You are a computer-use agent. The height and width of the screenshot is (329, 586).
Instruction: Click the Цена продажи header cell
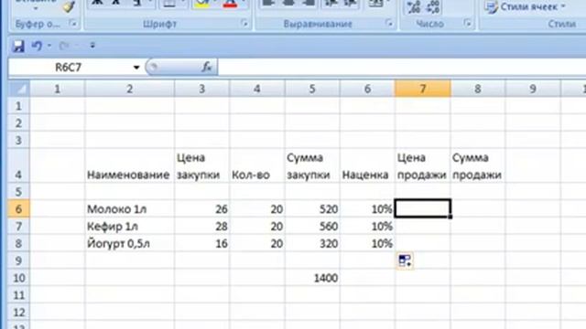(x=423, y=165)
